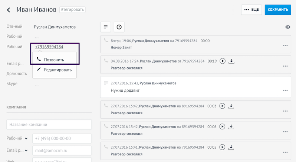Image resolution: width=296 pixels, height=162 pixels.
Task: Play the 27.07.2016 15:41 call recording
Action: [x=222, y=147]
